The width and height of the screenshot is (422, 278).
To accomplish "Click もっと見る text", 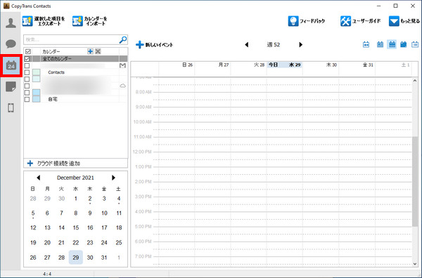I will [x=410, y=21].
